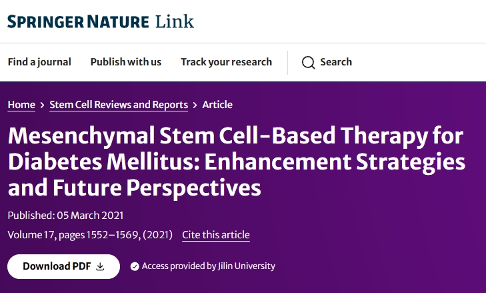Open the Find a journal menu item
The image size is (486, 293).
(39, 62)
